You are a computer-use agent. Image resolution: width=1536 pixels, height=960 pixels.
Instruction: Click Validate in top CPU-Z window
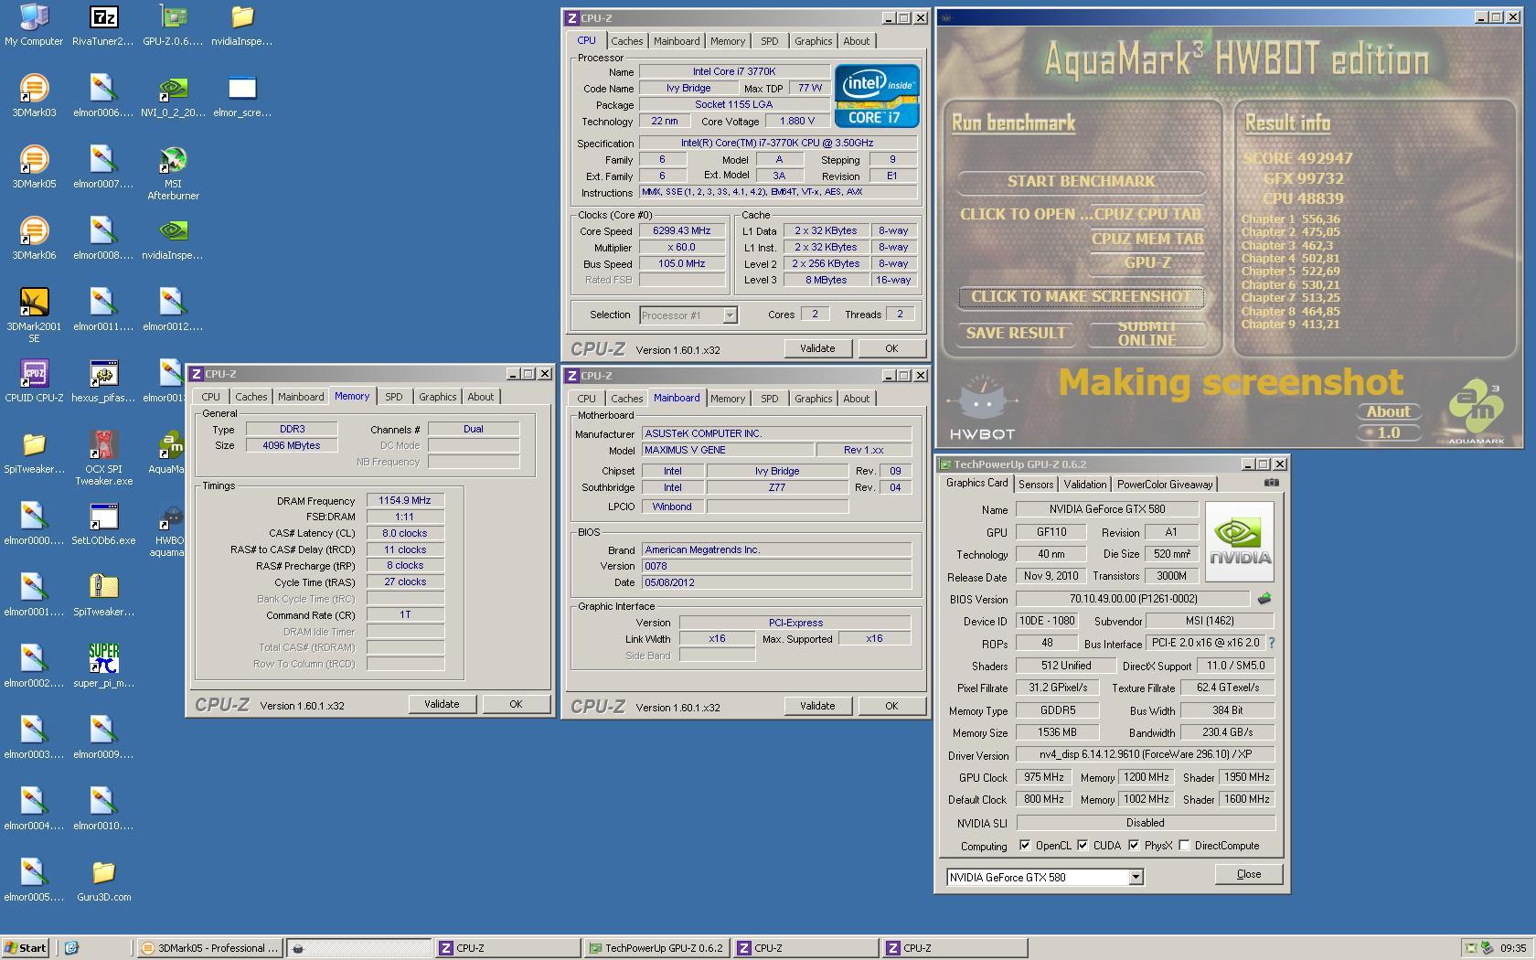(x=816, y=348)
